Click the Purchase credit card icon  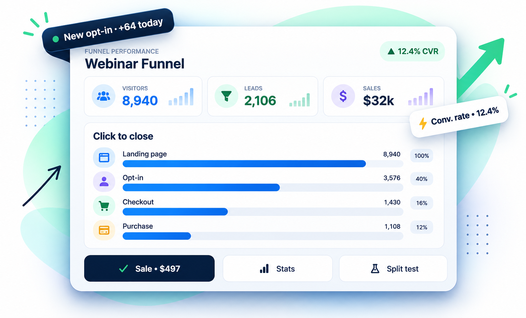pyautogui.click(x=104, y=230)
